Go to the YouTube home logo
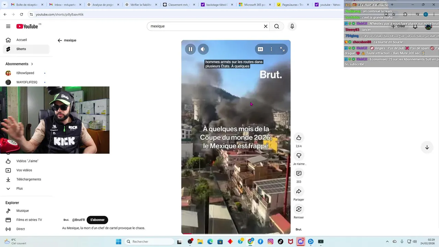Viewport: 439px width, 247px height. click(27, 26)
